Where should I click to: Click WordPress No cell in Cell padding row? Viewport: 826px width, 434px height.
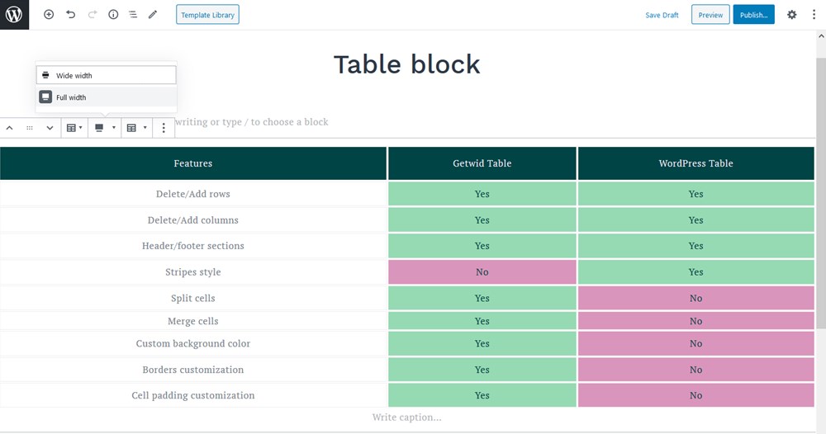[695, 395]
